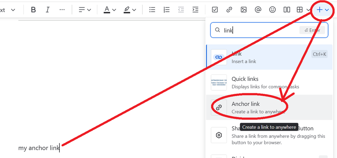
Task: Click the link toolbar icon
Action: pyautogui.click(x=229, y=10)
